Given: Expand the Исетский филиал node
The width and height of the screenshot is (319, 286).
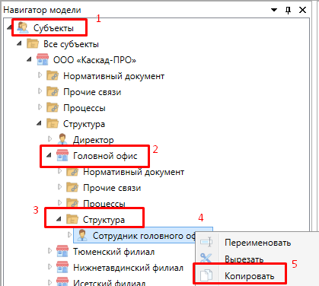Looking at the screenshot, I should (x=49, y=282).
